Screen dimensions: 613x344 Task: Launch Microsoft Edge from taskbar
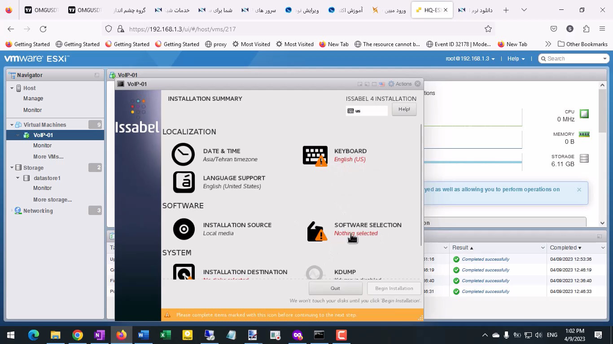pos(34,335)
